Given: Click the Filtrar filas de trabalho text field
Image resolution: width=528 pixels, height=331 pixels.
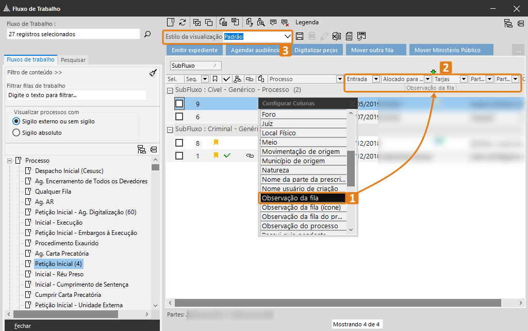Looking at the screenshot, I should (x=77, y=96).
